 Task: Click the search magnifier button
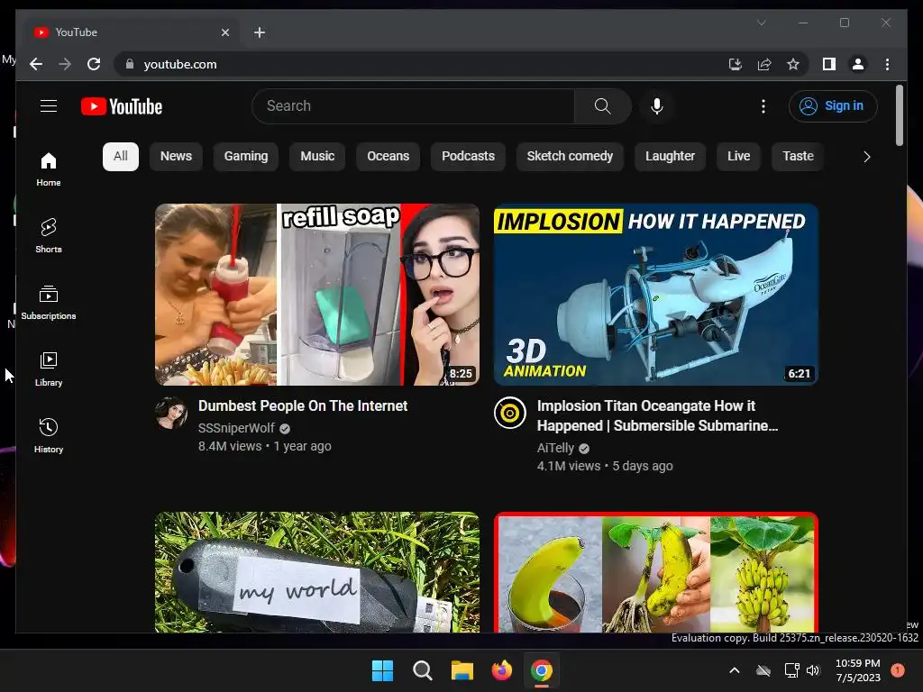click(x=602, y=106)
